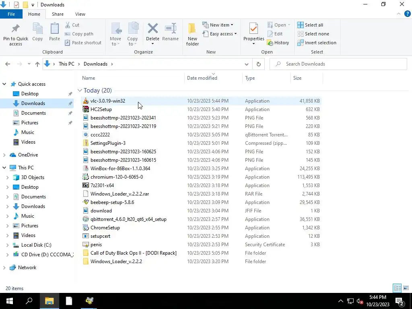Screen dimensions: 412x309
Task: Switch to the Share ribbon tab
Action: (x=58, y=14)
